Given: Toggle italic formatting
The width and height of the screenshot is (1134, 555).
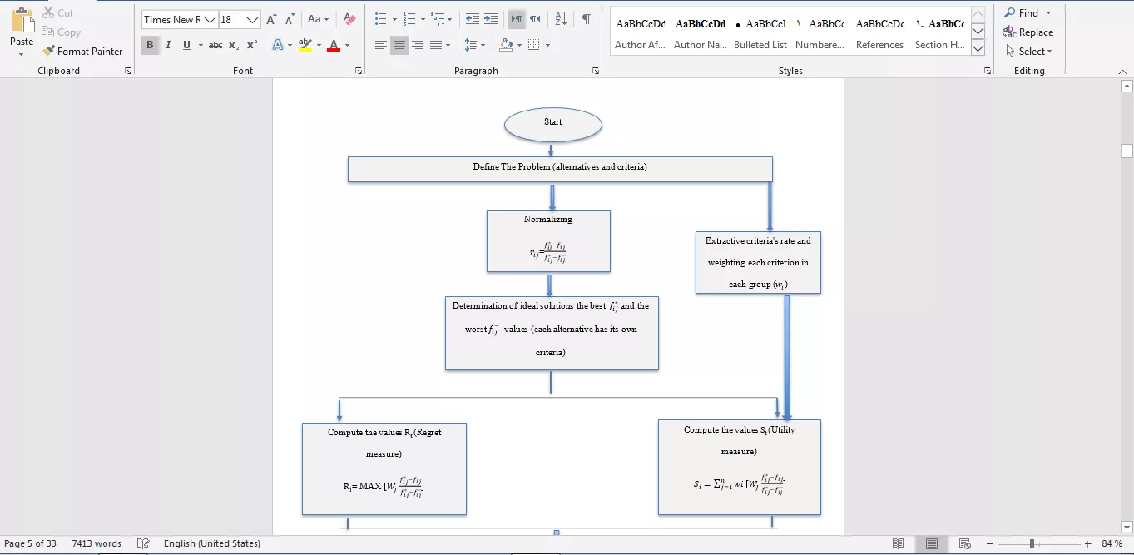Looking at the screenshot, I should click(168, 45).
